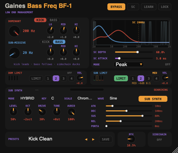Click the ATK envelope slider handle
The height and width of the screenshot is (153, 178).
pyautogui.click(x=112, y=106)
